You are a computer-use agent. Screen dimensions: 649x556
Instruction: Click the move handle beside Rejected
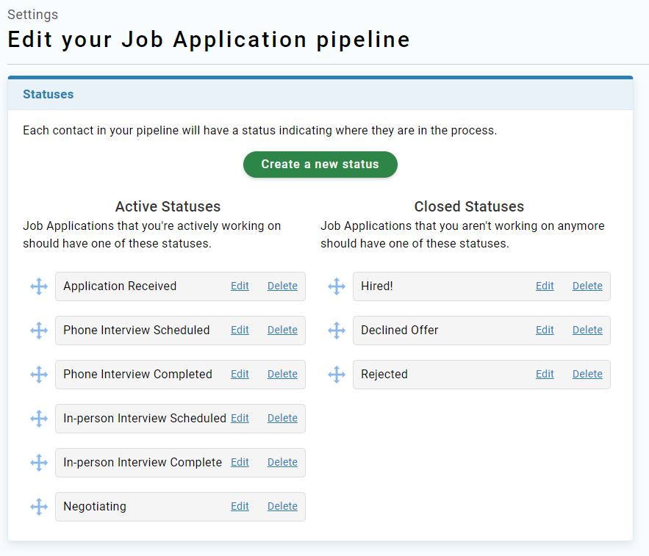pos(337,375)
